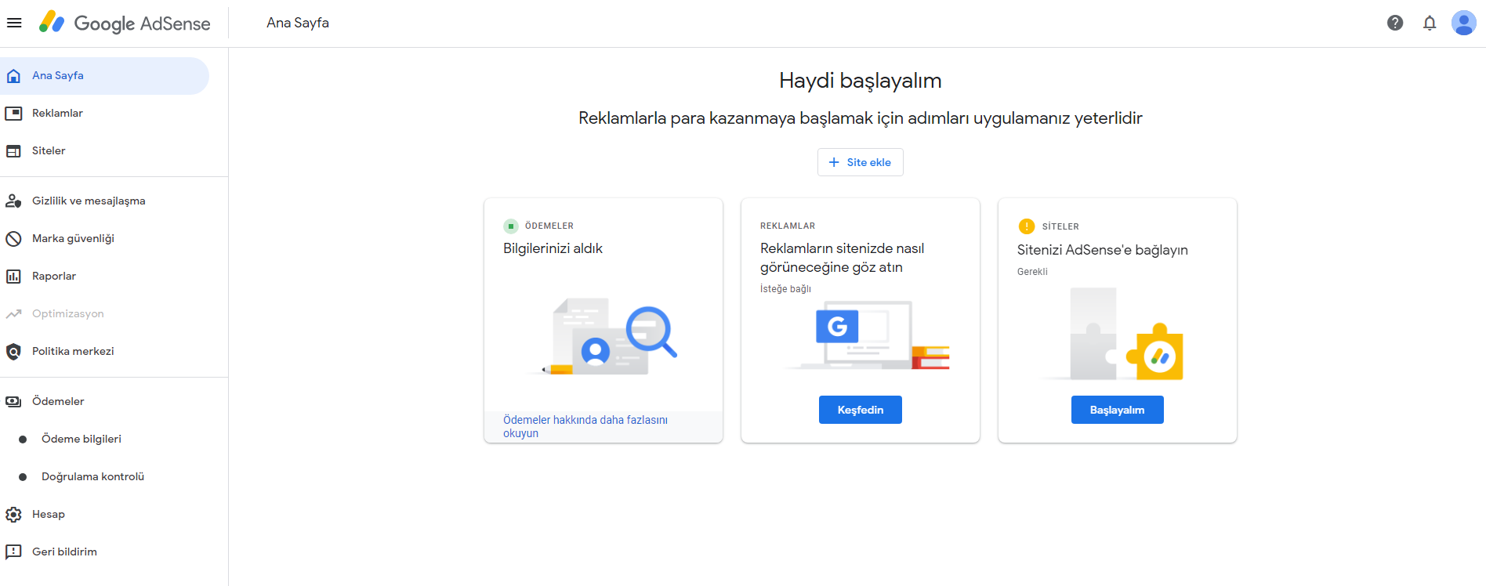The width and height of the screenshot is (1486, 586).
Task: Click the Reklamların sitenizde nasıl görüneceğine title
Action: tap(843, 258)
